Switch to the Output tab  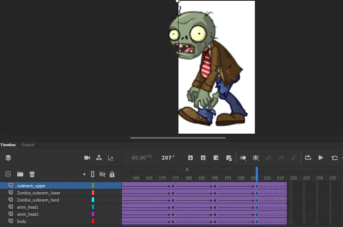pos(27,145)
